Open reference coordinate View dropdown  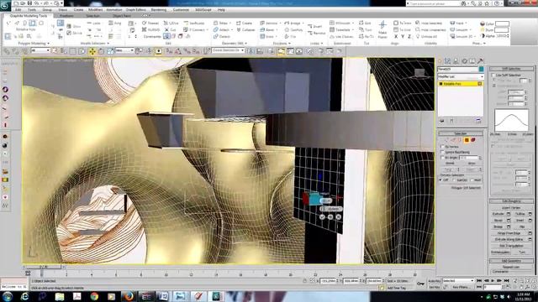click(124, 50)
